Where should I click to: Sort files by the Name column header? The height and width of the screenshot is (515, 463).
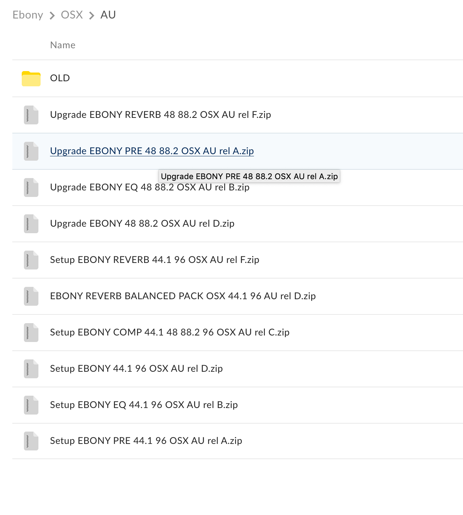63,45
